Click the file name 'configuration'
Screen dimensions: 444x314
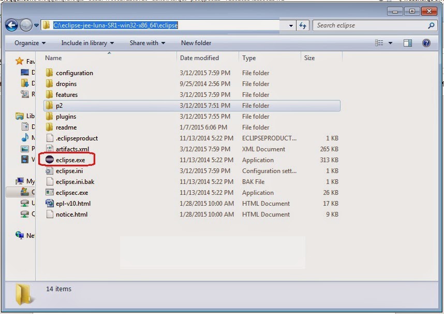75,73
